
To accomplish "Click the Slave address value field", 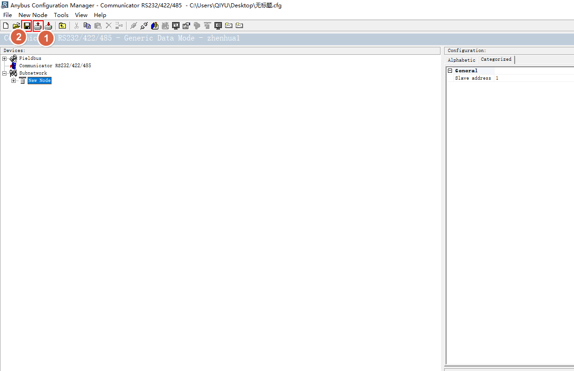I will click(x=534, y=78).
